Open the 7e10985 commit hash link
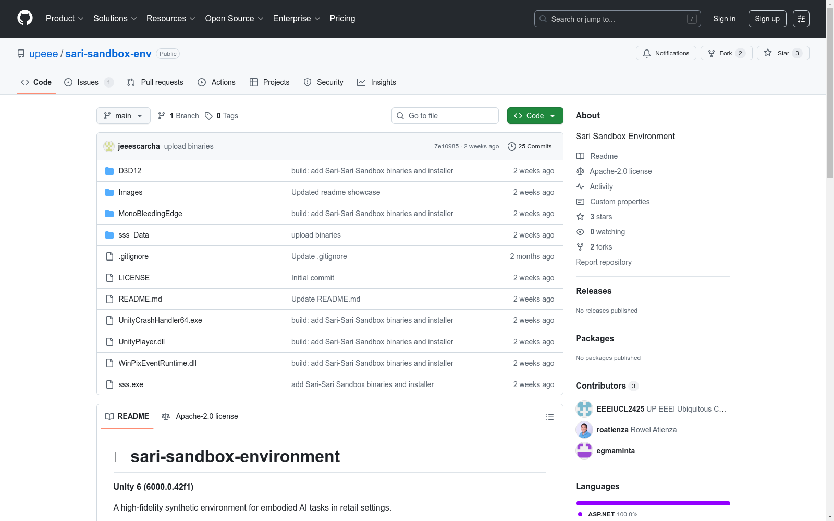 pos(446,146)
